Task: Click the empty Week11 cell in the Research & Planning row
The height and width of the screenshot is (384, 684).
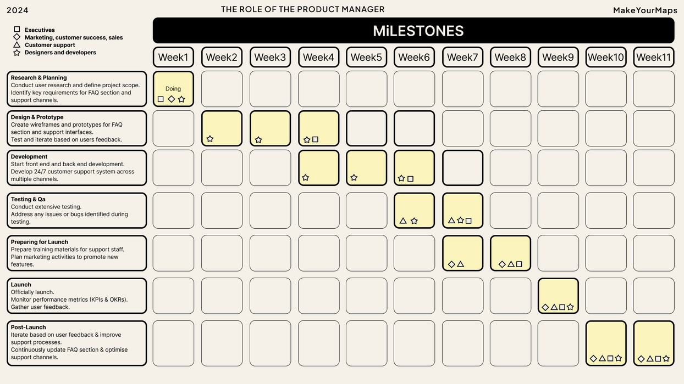Action: point(654,89)
